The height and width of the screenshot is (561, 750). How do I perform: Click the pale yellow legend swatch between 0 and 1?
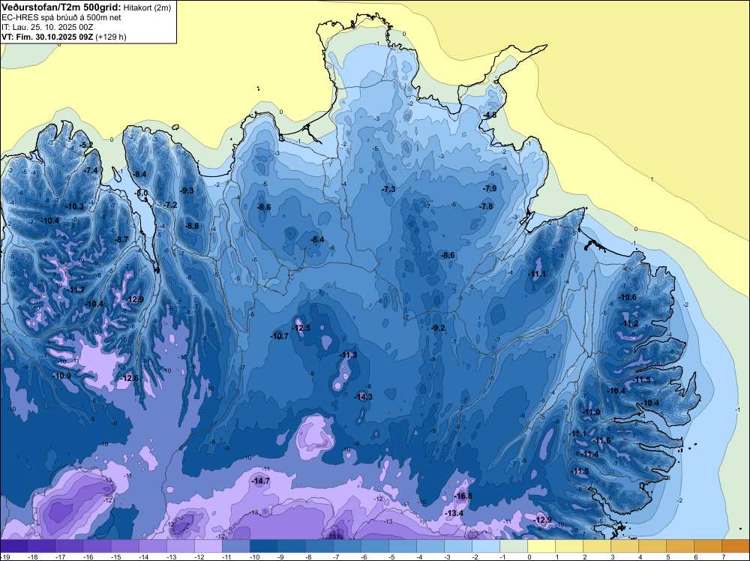[x=541, y=546]
